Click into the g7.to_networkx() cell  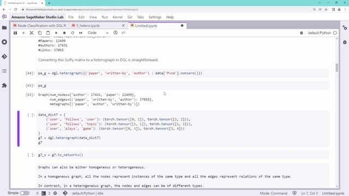pyautogui.click(x=183, y=155)
